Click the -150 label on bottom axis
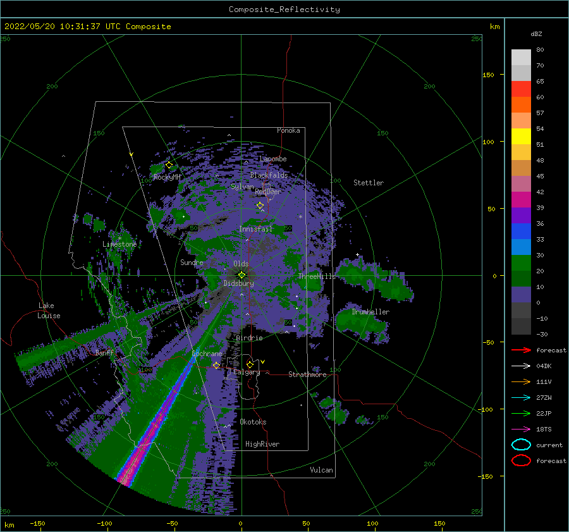 coord(37,523)
